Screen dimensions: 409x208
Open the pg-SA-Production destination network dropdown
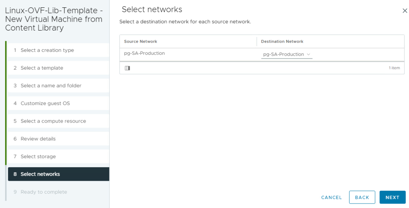click(x=287, y=54)
